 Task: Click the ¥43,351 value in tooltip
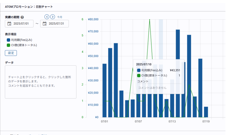tap(175, 70)
